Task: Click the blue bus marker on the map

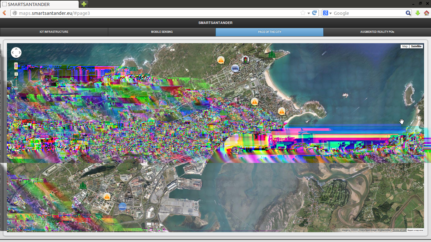Action: [235, 68]
